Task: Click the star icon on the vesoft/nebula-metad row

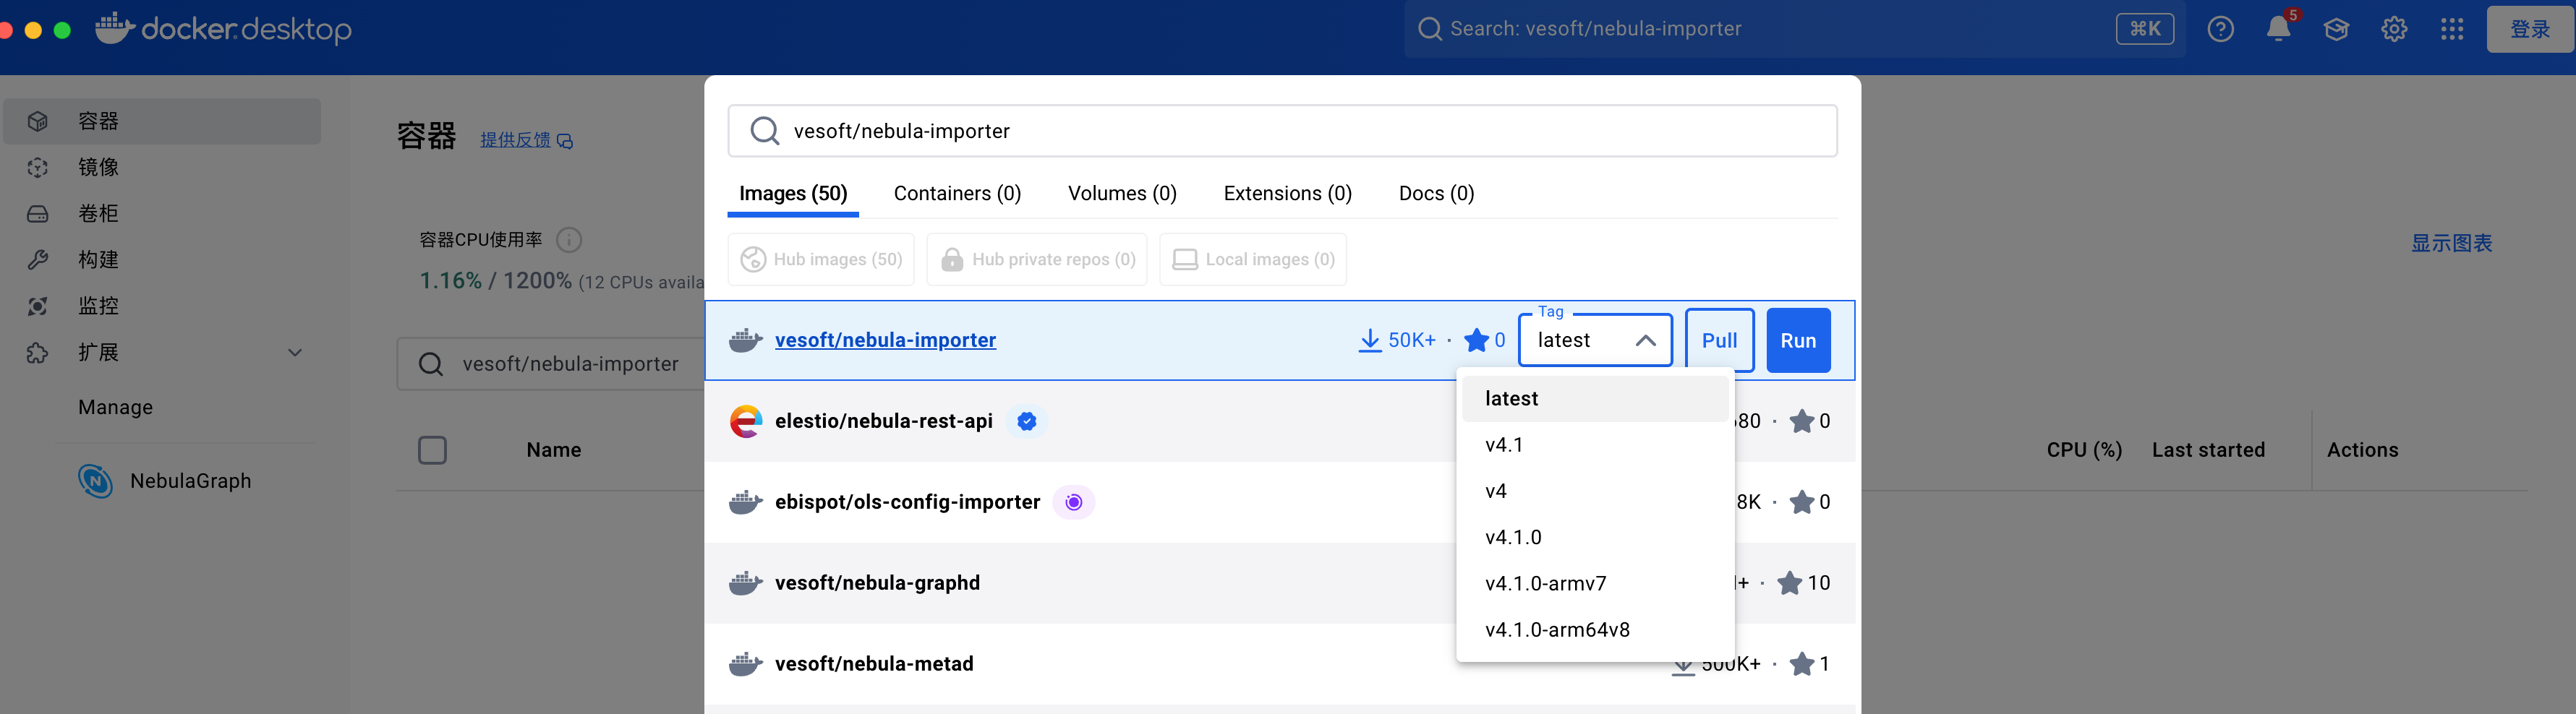Action: click(x=1802, y=664)
